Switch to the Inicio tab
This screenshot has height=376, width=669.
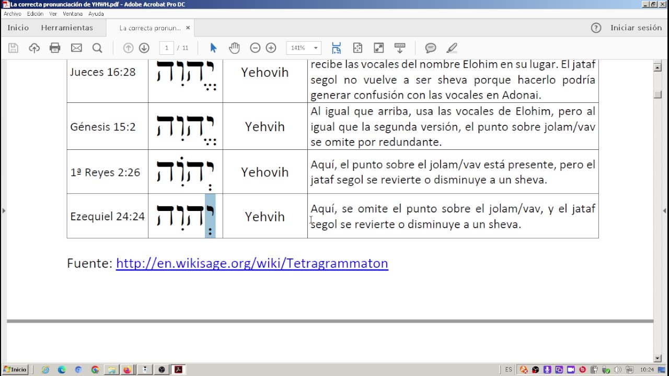[18, 28]
